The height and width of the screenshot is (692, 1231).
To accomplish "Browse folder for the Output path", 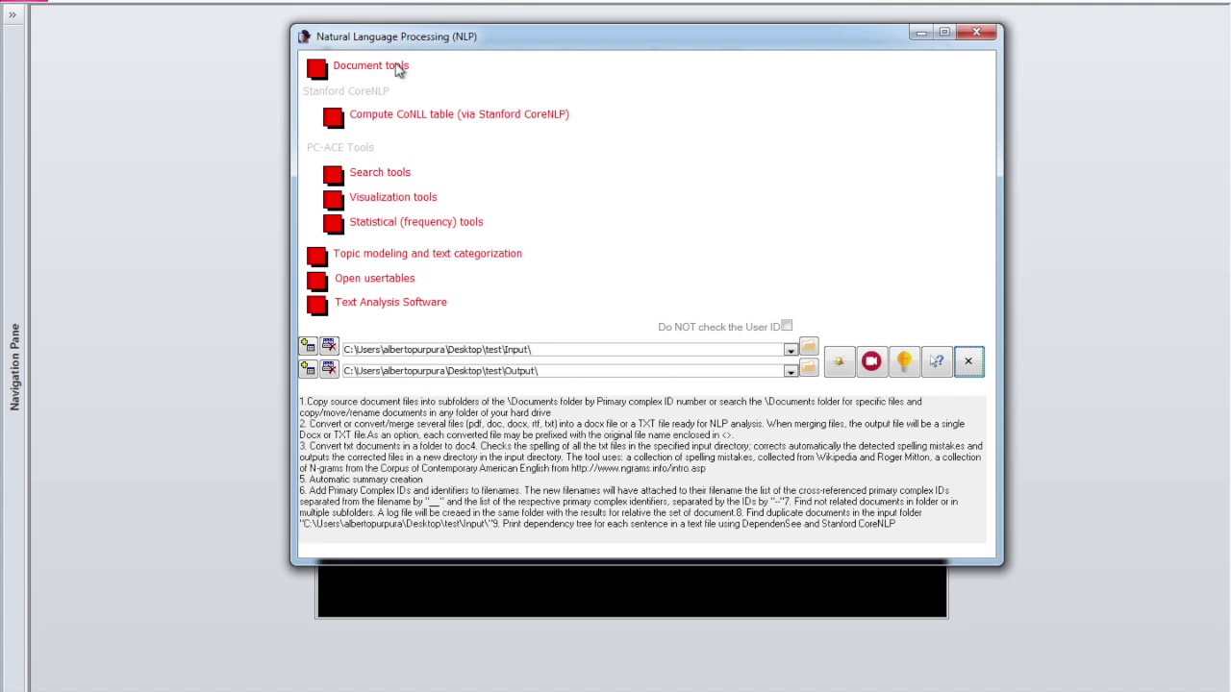I will point(808,368).
